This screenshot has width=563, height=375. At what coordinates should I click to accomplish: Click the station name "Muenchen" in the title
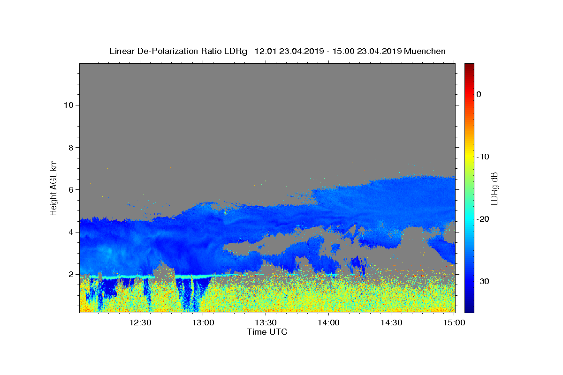pyautogui.click(x=425, y=51)
